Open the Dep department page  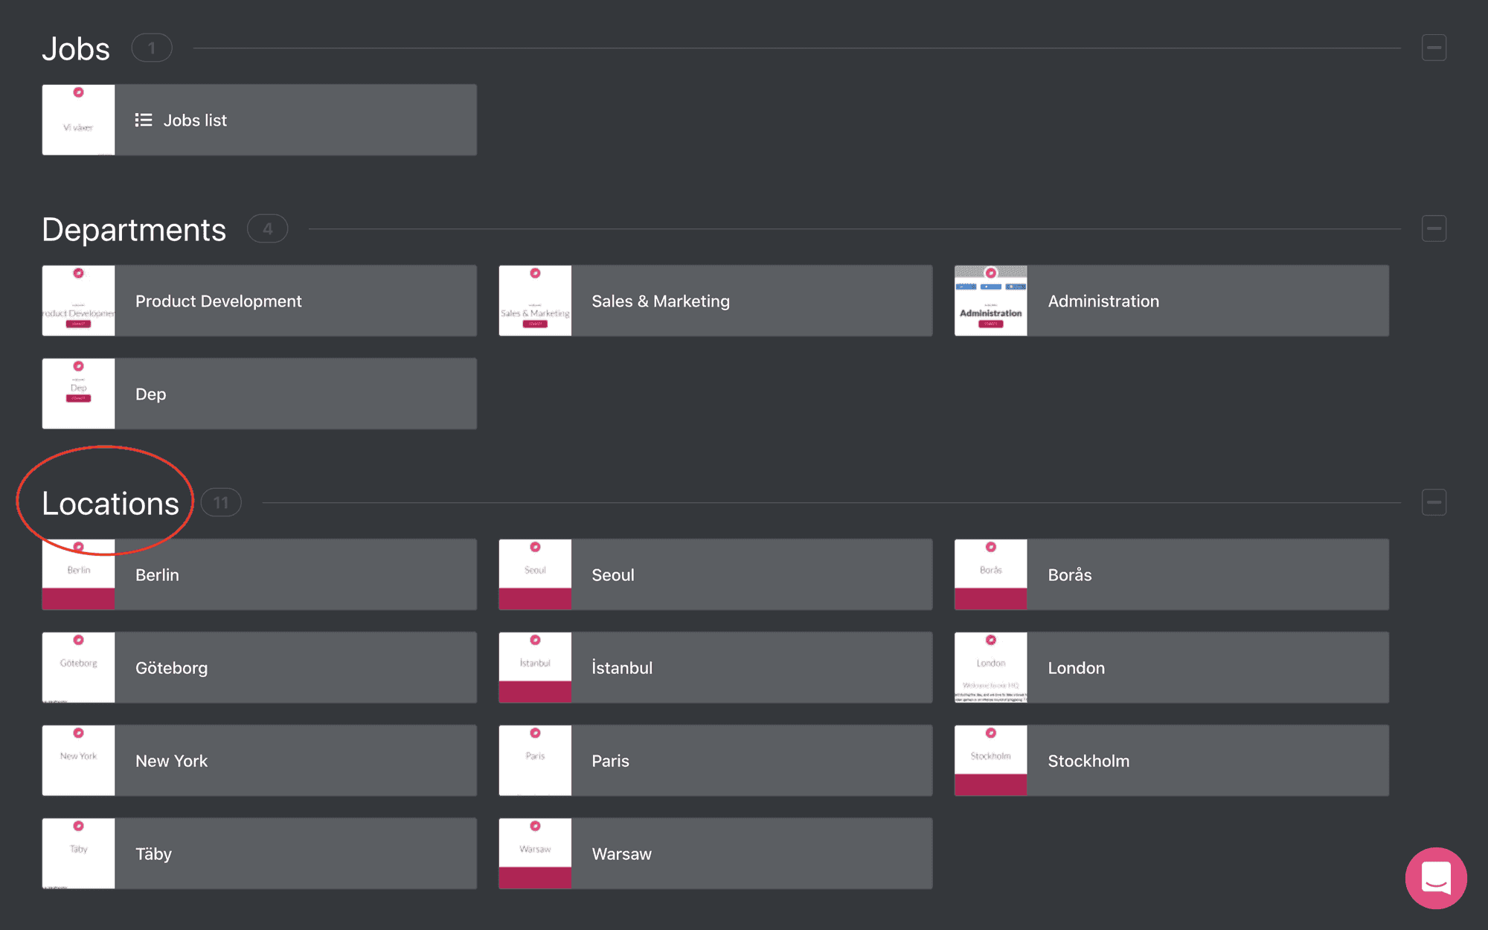point(259,394)
